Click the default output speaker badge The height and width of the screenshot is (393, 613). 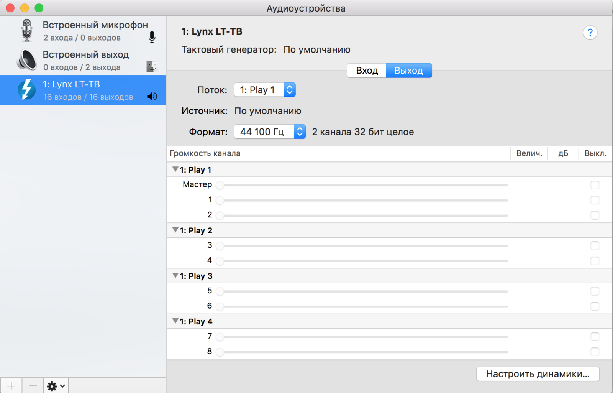pos(152,96)
